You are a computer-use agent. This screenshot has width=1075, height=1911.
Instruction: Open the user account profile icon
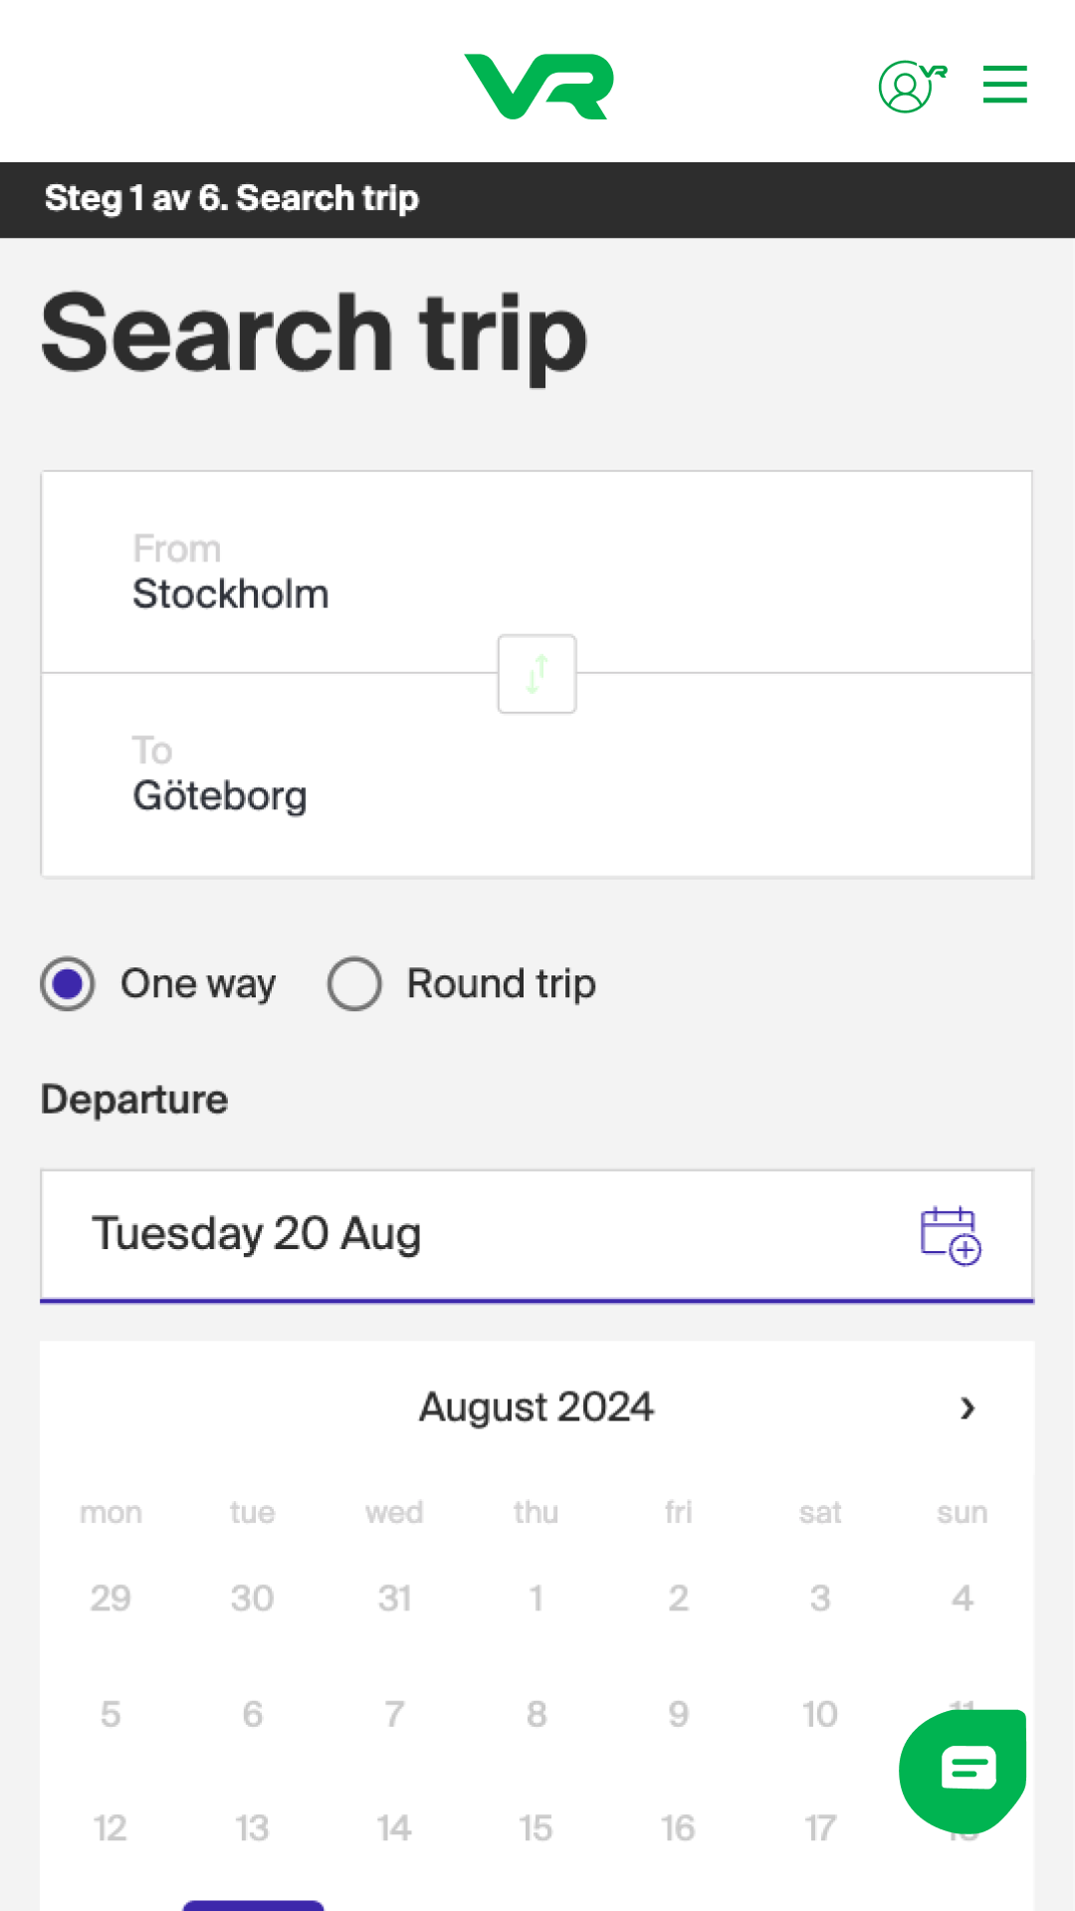click(911, 87)
